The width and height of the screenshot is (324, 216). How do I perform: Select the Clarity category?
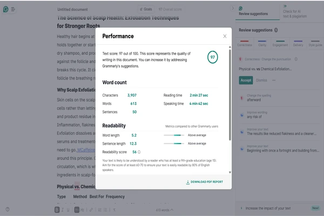pos(262,44)
